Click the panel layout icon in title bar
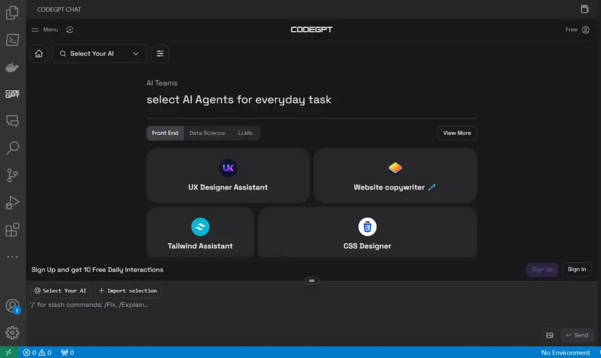 pos(585,9)
